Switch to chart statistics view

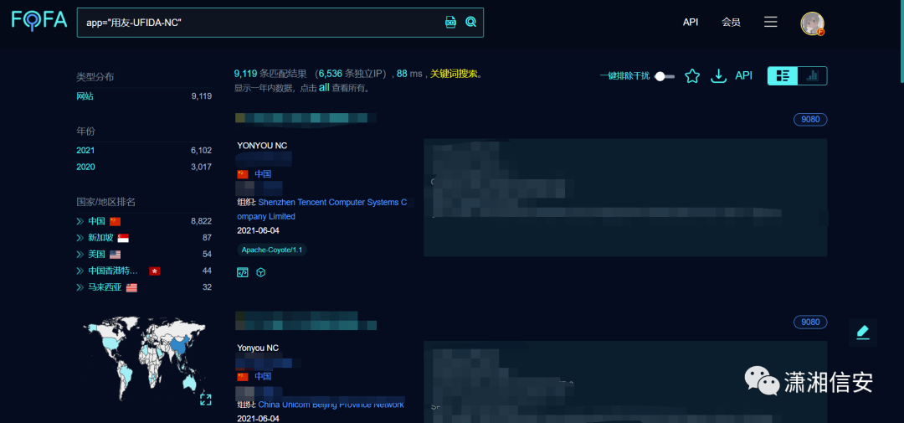click(812, 75)
